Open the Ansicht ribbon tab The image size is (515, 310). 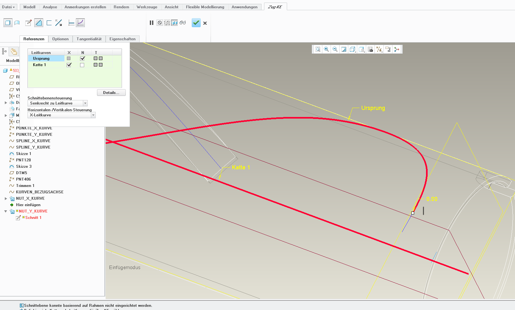tap(172, 7)
